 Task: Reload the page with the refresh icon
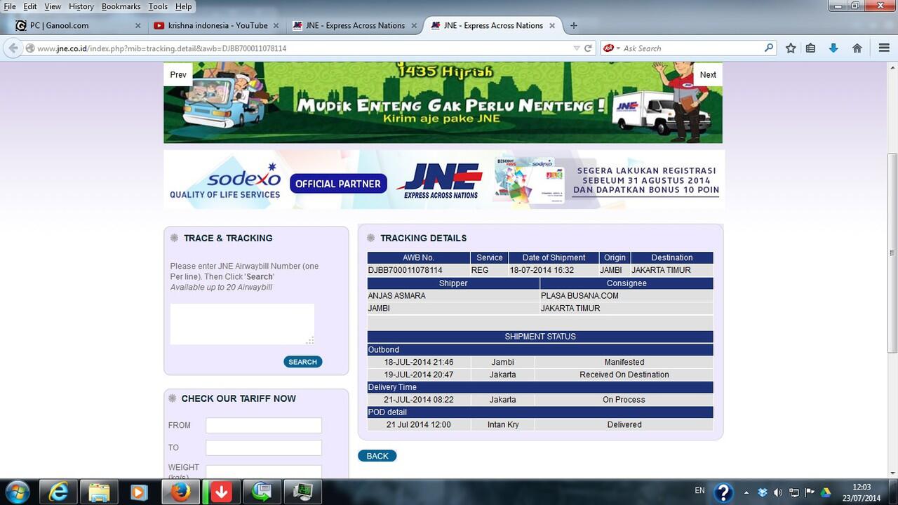(x=588, y=48)
